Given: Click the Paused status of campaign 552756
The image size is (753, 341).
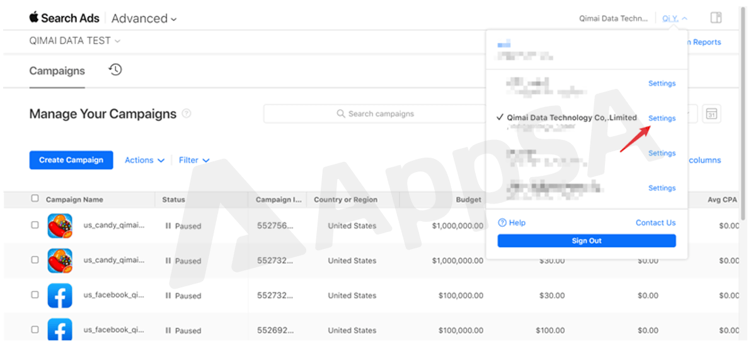Looking at the screenshot, I should tap(183, 226).
